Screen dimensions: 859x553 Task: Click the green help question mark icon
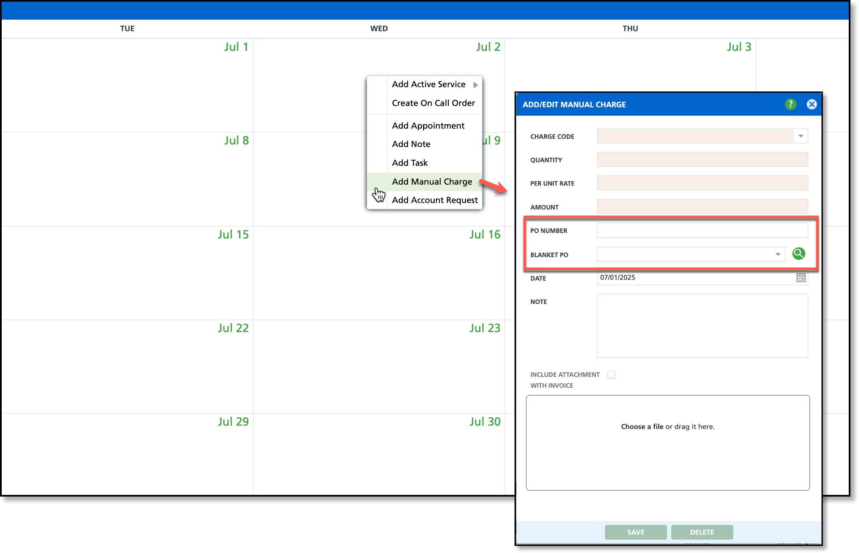pos(790,104)
